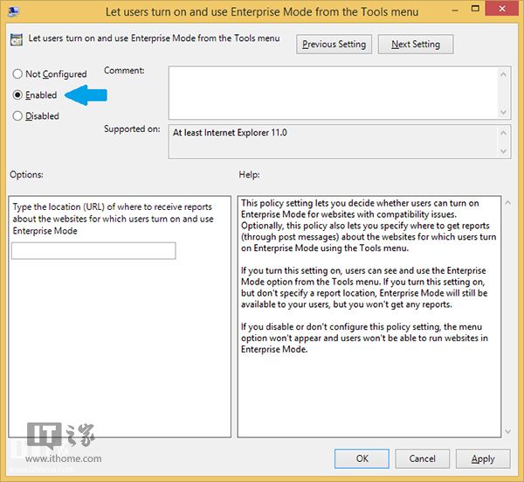524x482 pixels.
Task: Click the 'Options:' label
Action: pos(26,174)
